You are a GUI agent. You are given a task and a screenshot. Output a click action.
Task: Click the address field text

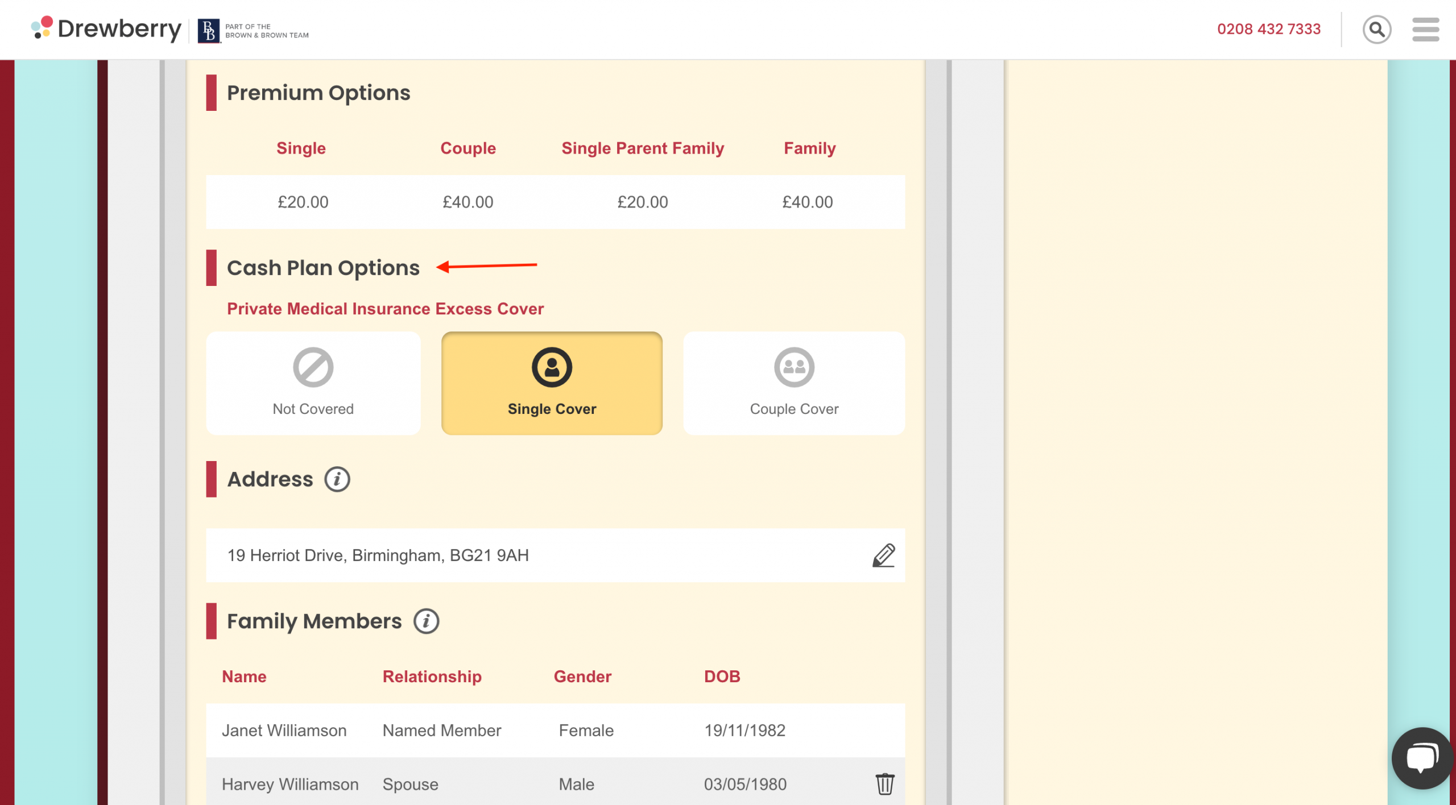(378, 555)
